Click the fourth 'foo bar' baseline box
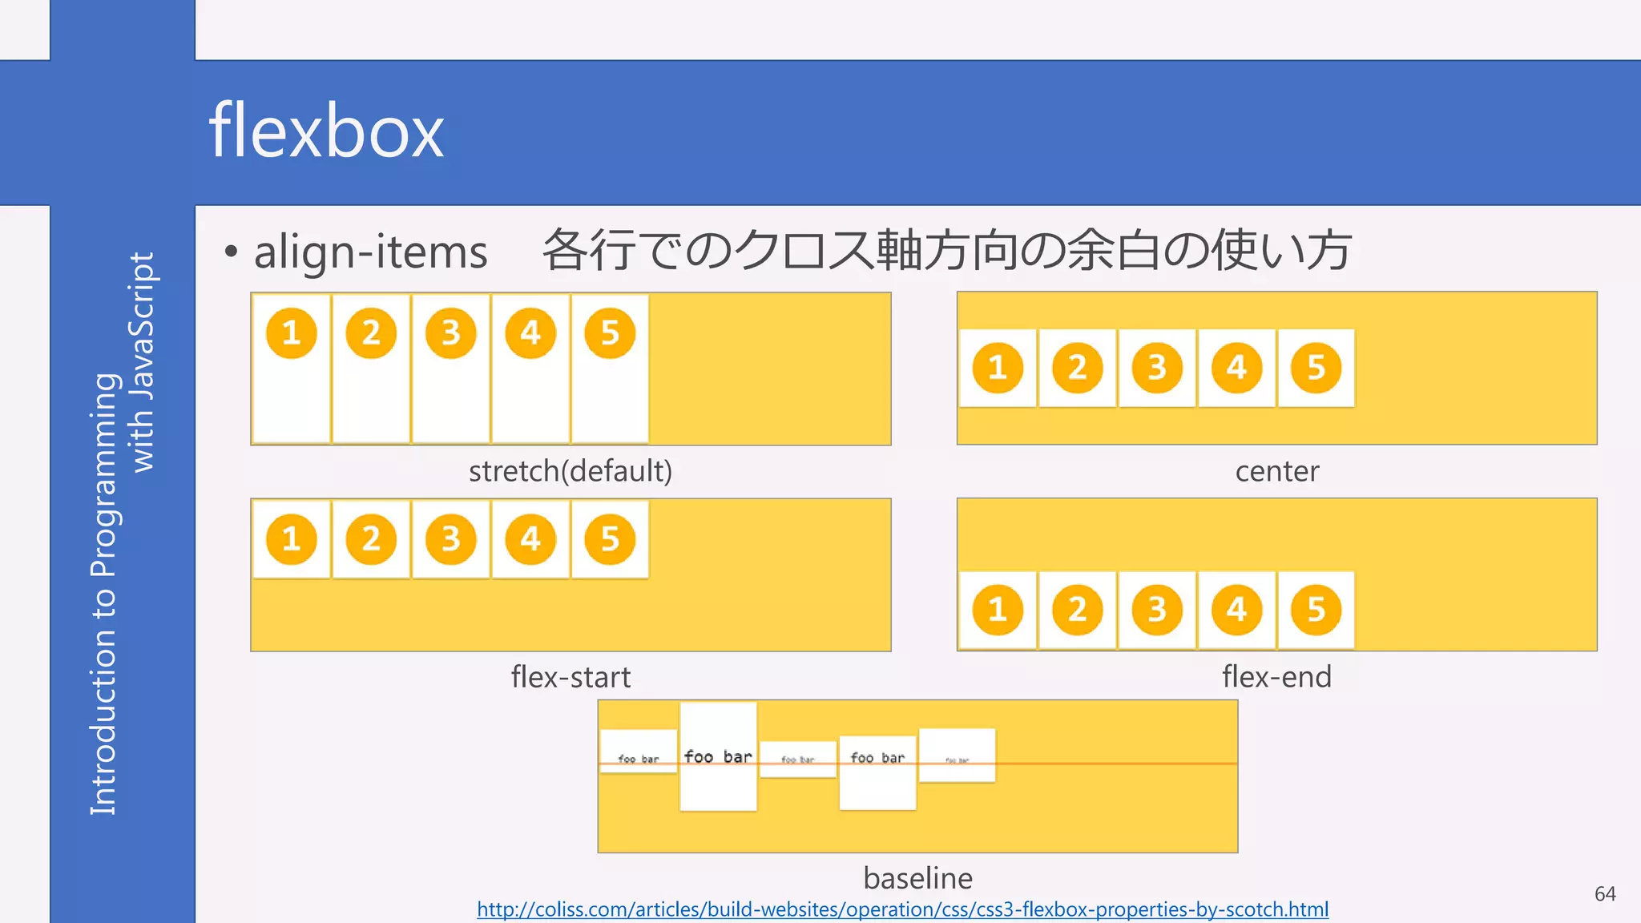 [877, 772]
